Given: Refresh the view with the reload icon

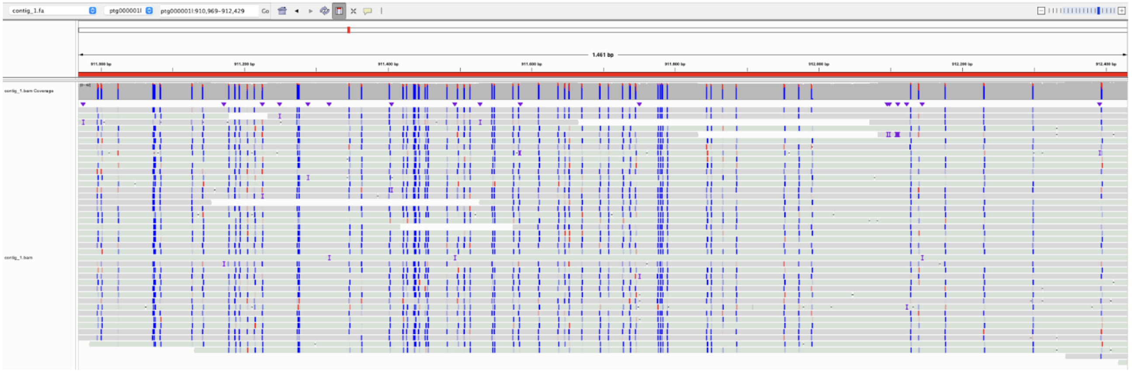Looking at the screenshot, I should (x=324, y=11).
